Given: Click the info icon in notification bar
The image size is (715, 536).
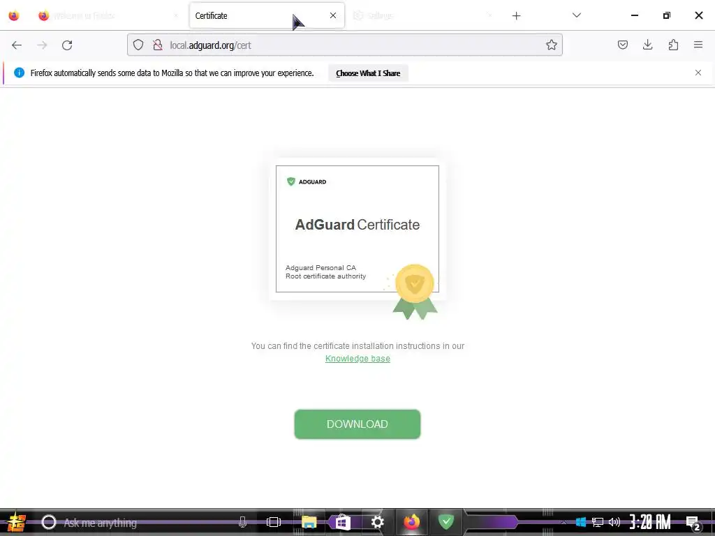Looking at the screenshot, I should click(x=19, y=73).
